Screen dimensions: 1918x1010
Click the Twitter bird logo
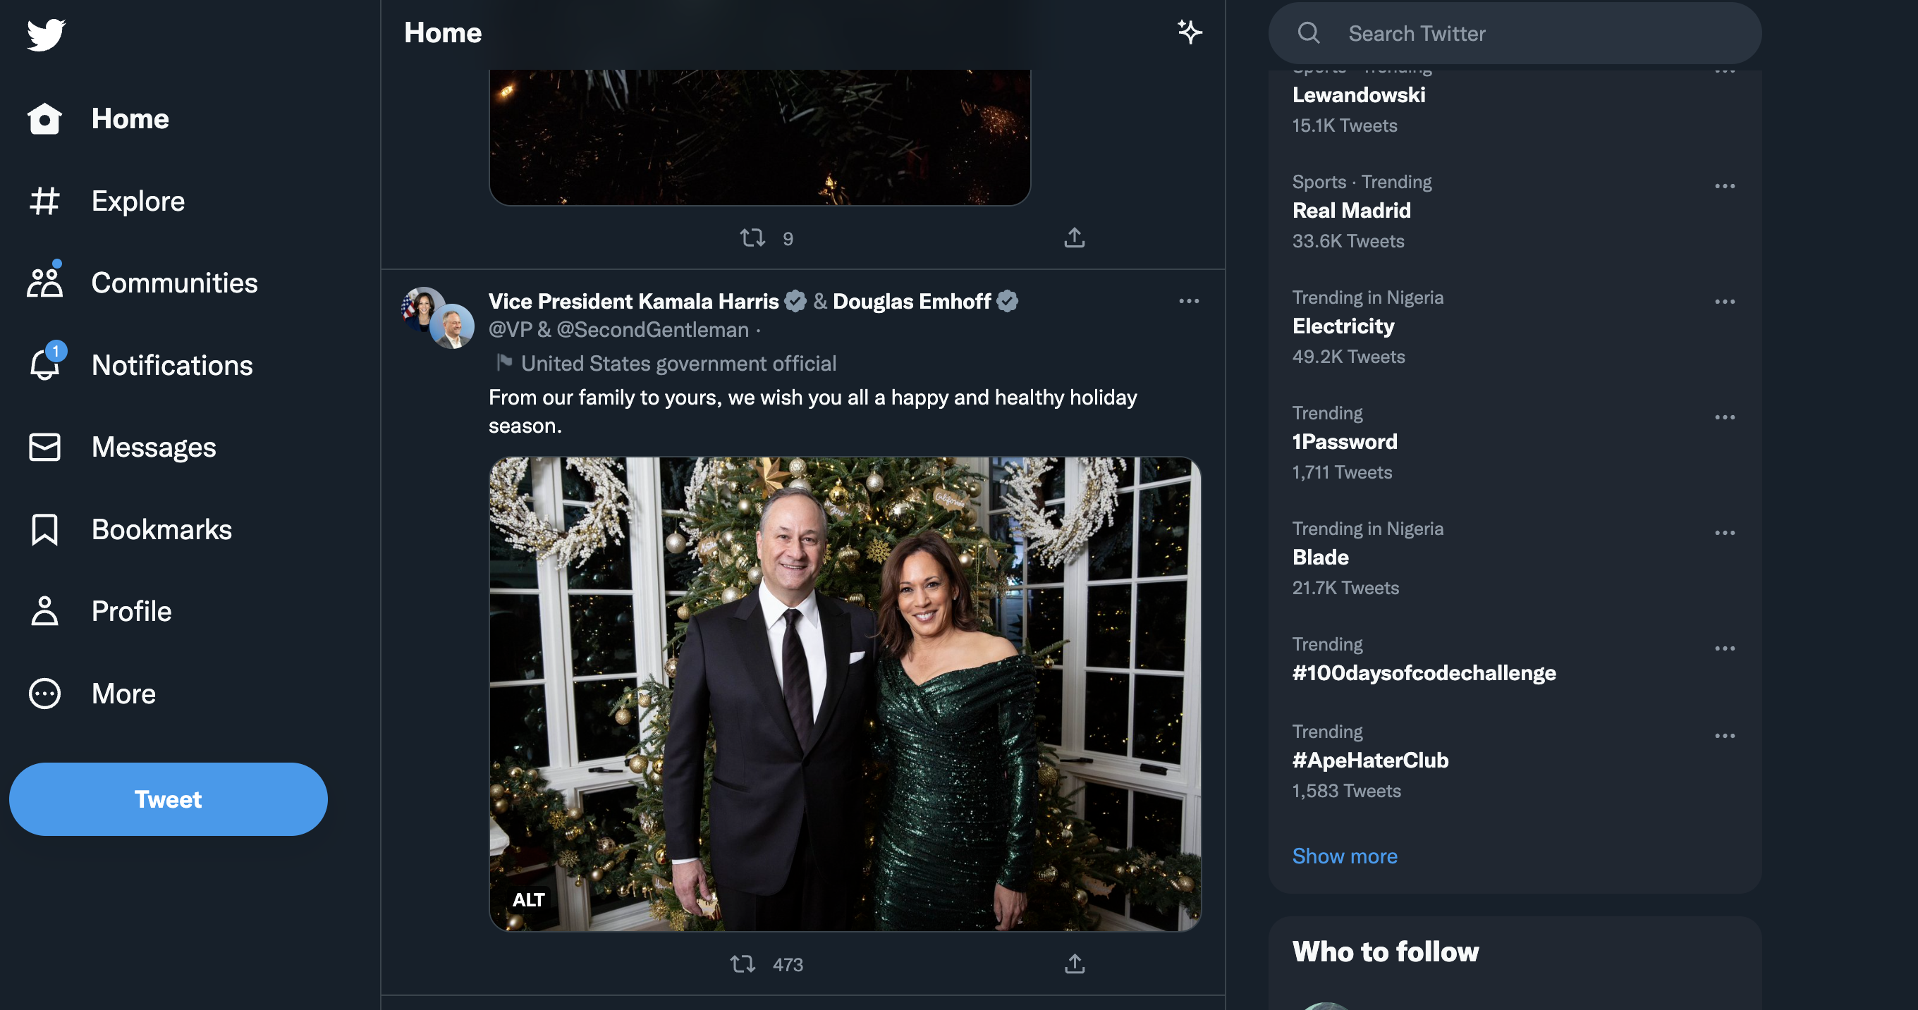46,35
